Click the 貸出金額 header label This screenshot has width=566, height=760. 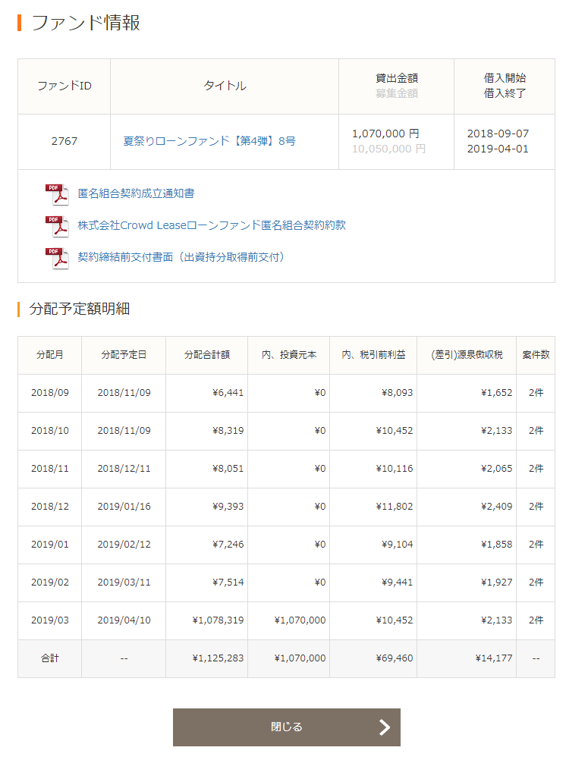point(397,78)
